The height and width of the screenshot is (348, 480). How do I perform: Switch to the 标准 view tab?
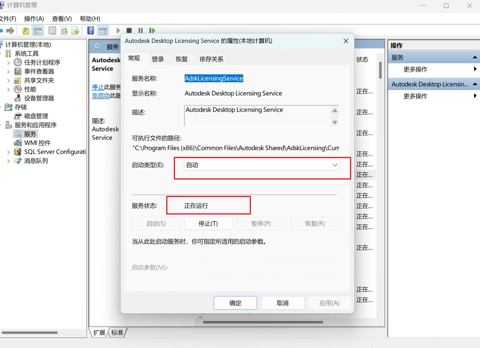[117, 333]
